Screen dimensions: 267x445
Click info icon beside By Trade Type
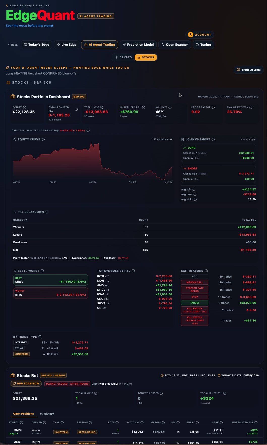click(x=40, y=337)
